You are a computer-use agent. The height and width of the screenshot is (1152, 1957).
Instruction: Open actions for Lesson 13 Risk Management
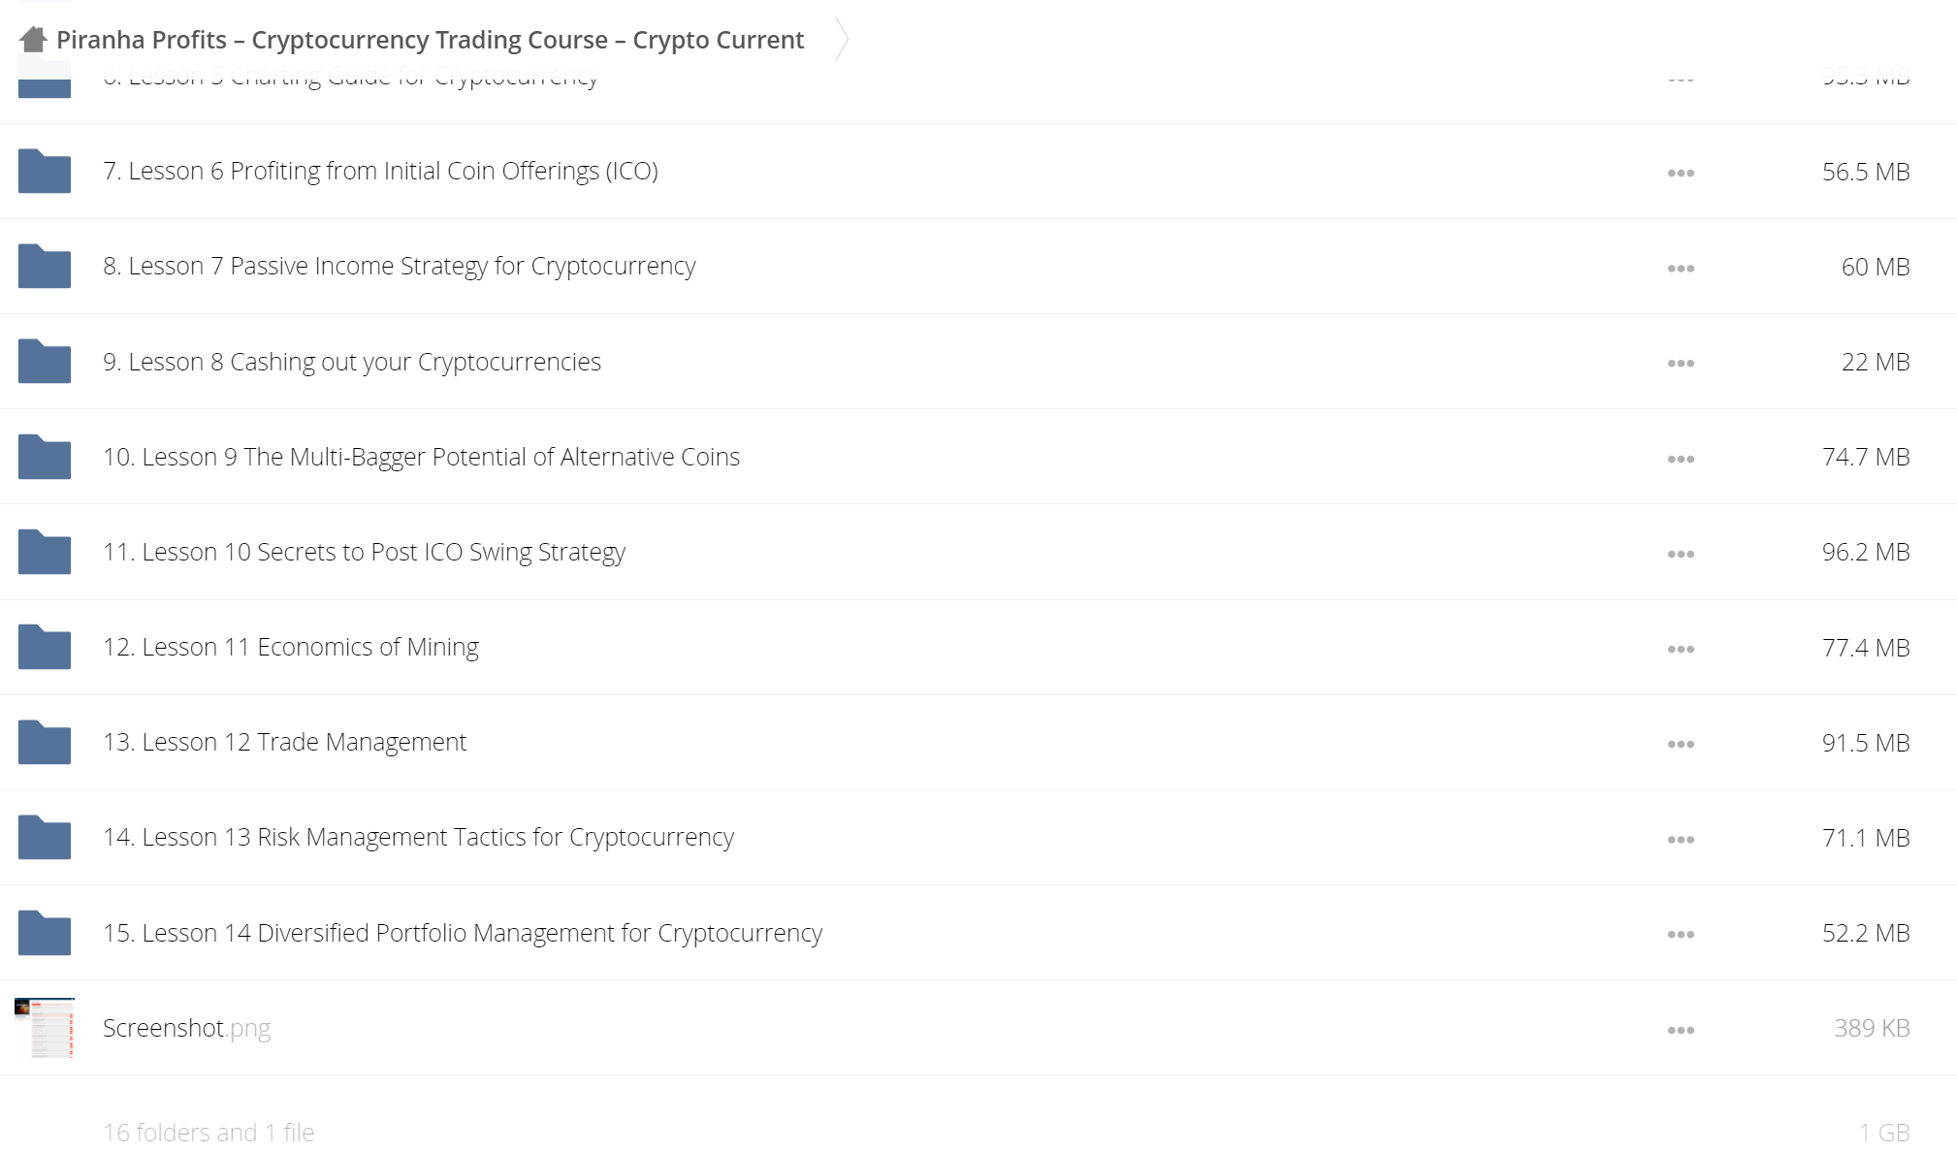[x=1681, y=839]
